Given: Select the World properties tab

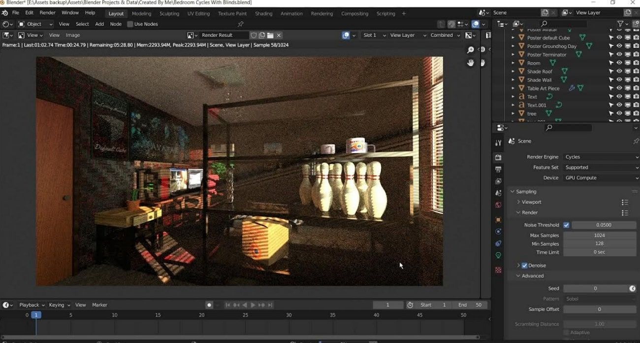Looking at the screenshot, I should pos(498,205).
